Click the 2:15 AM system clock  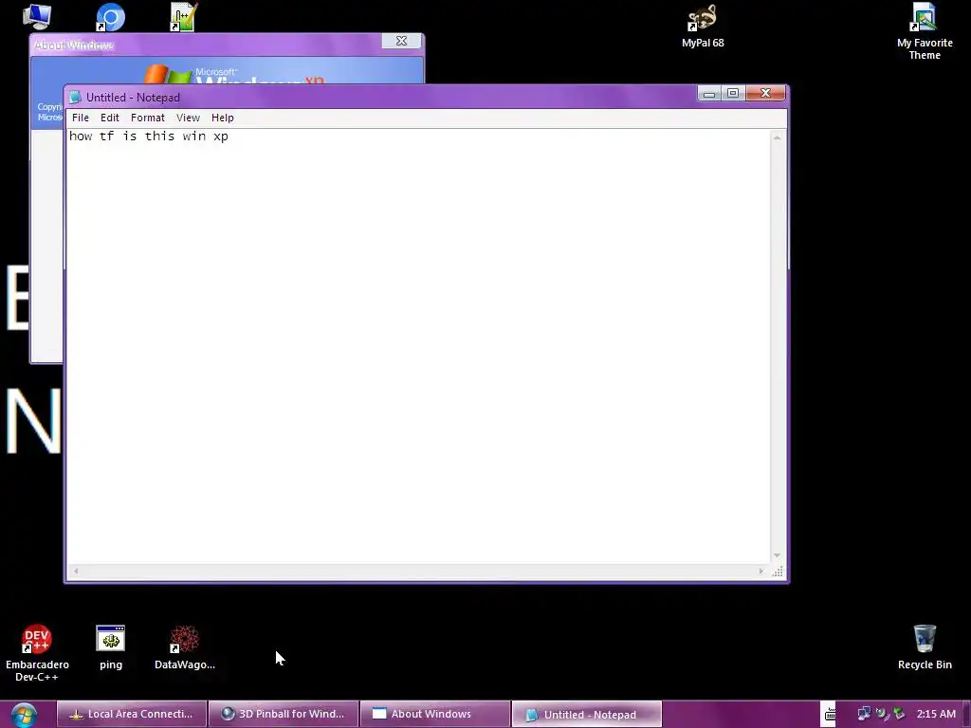click(936, 715)
